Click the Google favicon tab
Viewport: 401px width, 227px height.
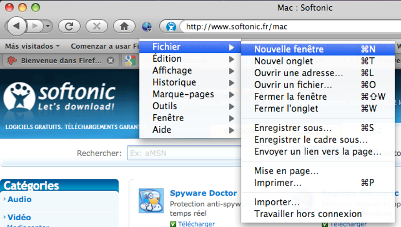[131, 60]
